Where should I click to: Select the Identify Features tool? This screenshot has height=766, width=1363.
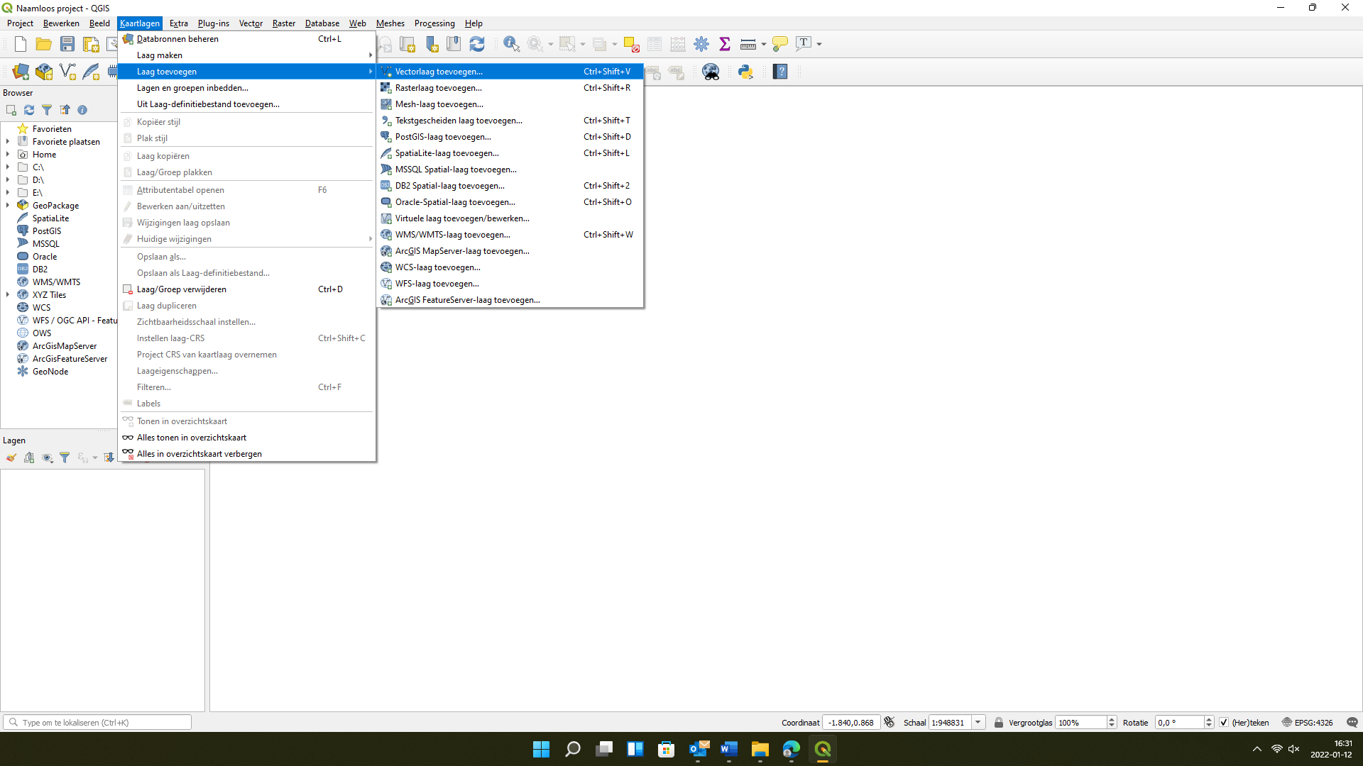tap(511, 44)
